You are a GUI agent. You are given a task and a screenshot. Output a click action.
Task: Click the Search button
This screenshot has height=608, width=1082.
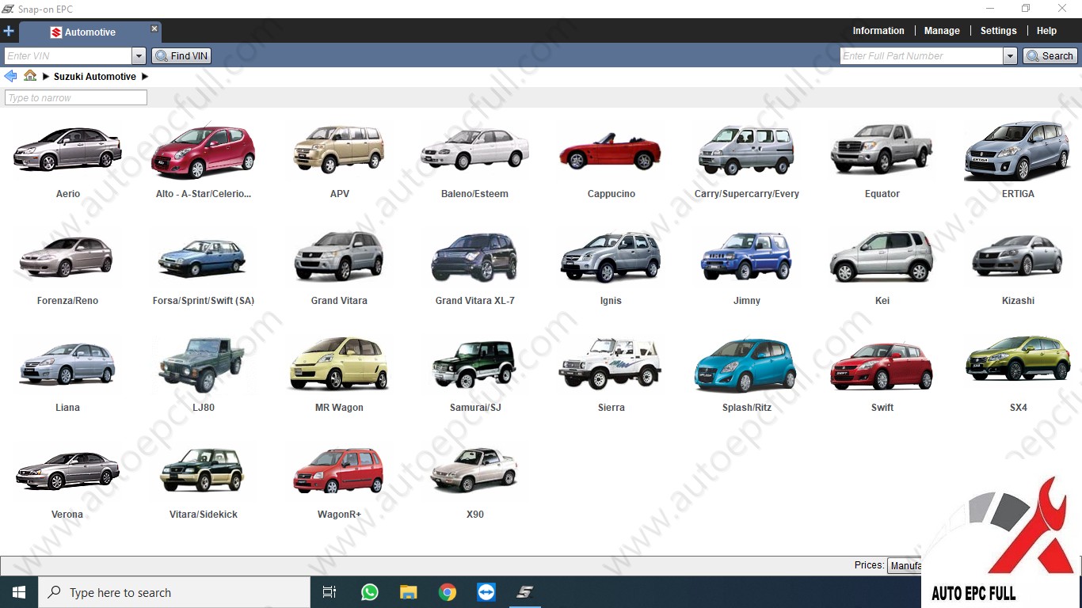1050,56
